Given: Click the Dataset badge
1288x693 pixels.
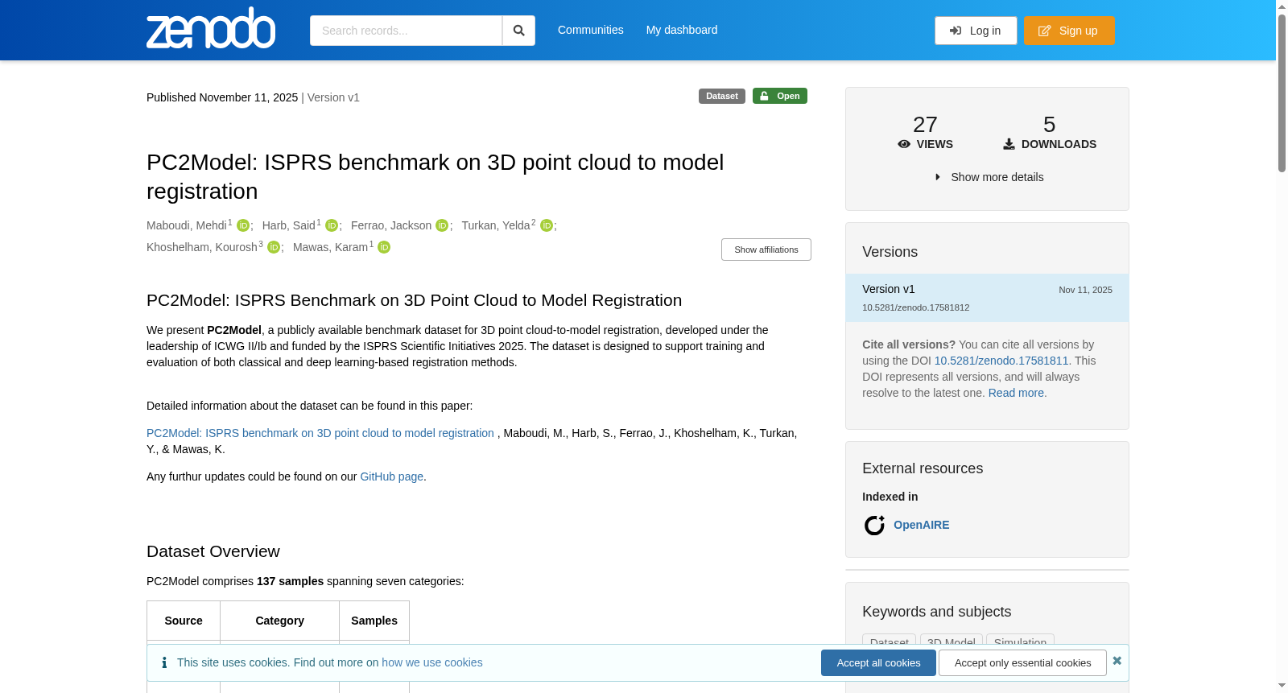Looking at the screenshot, I should [722, 96].
